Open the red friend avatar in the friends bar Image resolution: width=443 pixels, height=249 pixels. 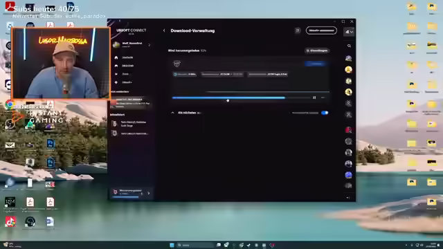pyautogui.click(x=348, y=130)
